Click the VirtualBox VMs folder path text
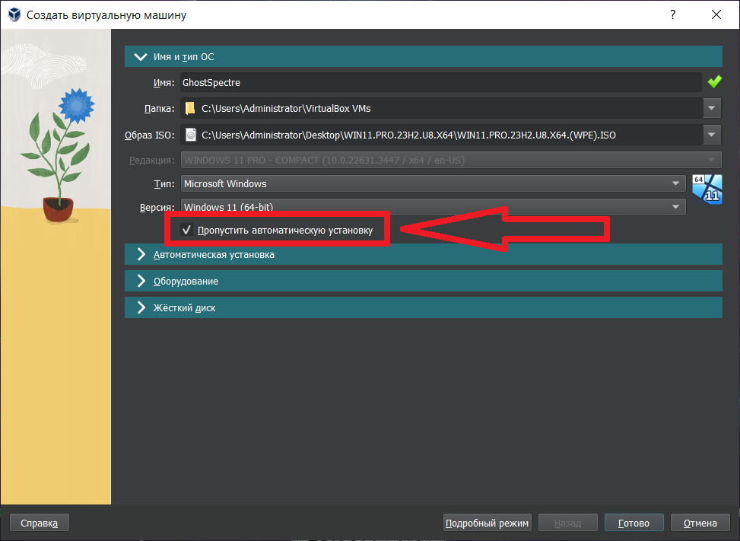Viewport: 740px width, 541px height. click(x=286, y=109)
